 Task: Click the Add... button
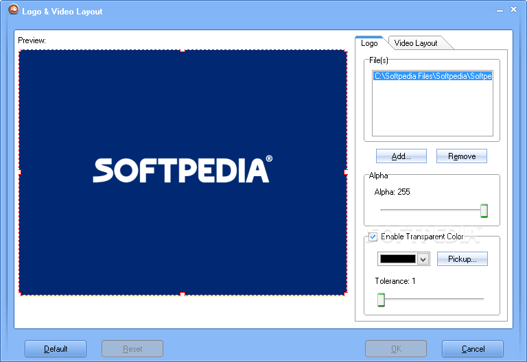pos(401,156)
